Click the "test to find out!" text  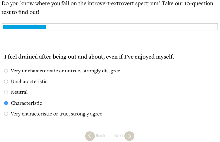21,12
